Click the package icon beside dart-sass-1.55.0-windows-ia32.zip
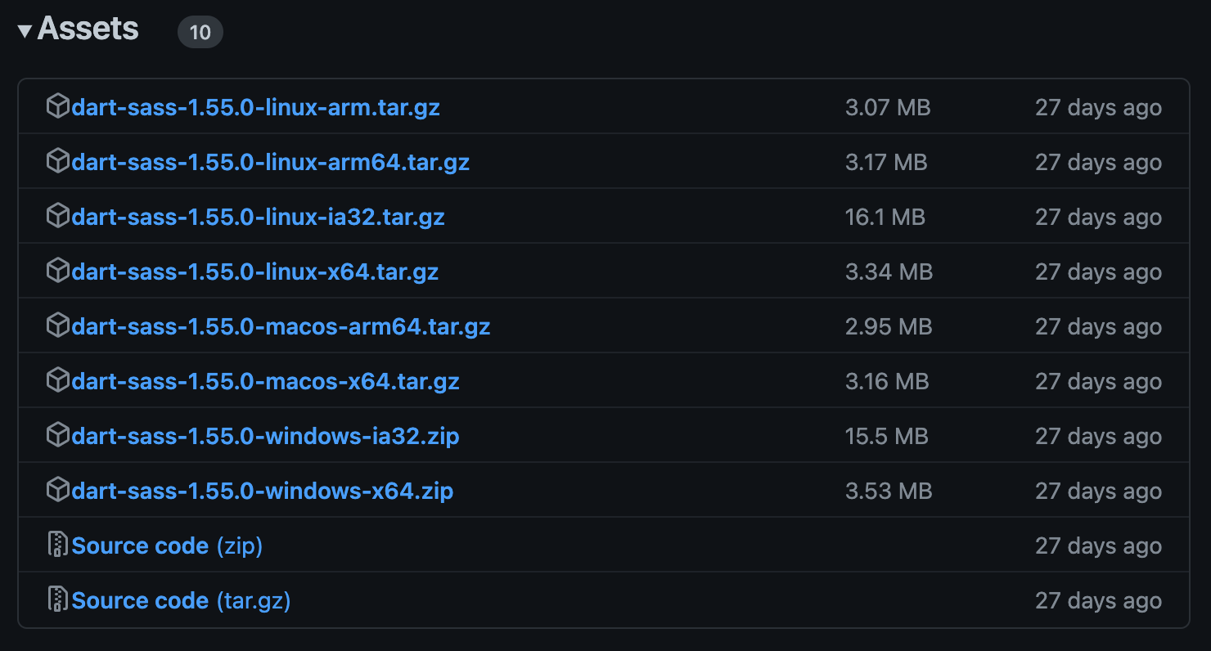 point(57,435)
